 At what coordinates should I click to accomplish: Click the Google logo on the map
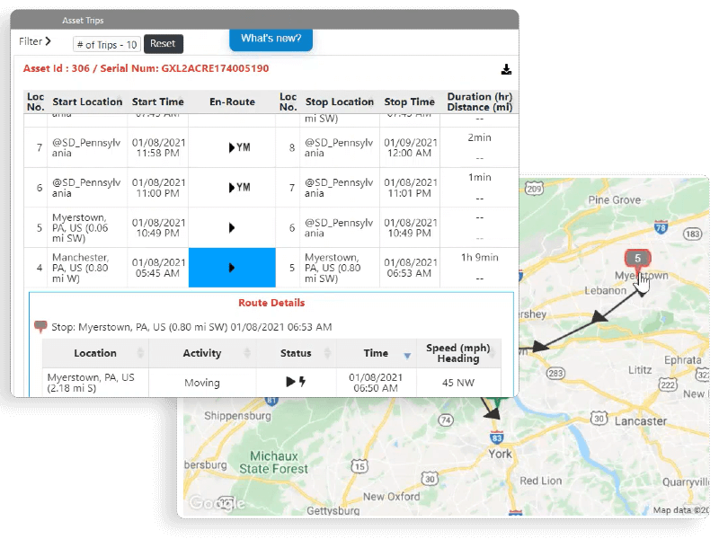point(217,503)
